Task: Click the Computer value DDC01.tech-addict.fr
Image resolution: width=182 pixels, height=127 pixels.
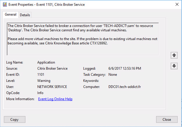Action: click(125, 87)
